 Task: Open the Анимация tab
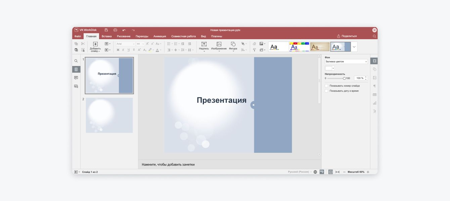(160, 36)
